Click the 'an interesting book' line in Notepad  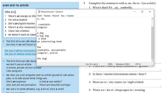tap(49, 41)
